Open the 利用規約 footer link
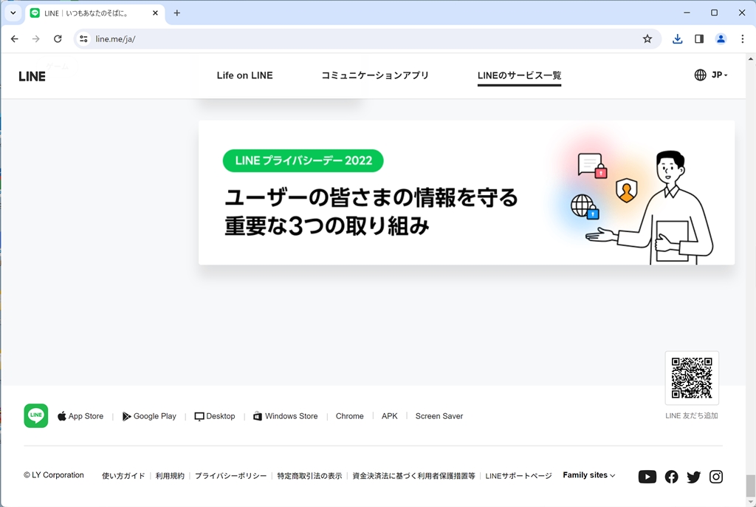This screenshot has width=756, height=507. coord(170,476)
